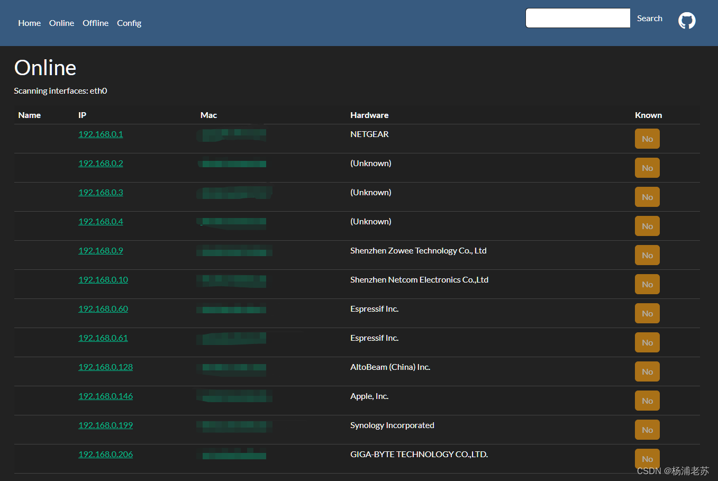
Task: Mark Shenzhen Netcom device as known
Action: pos(647,284)
